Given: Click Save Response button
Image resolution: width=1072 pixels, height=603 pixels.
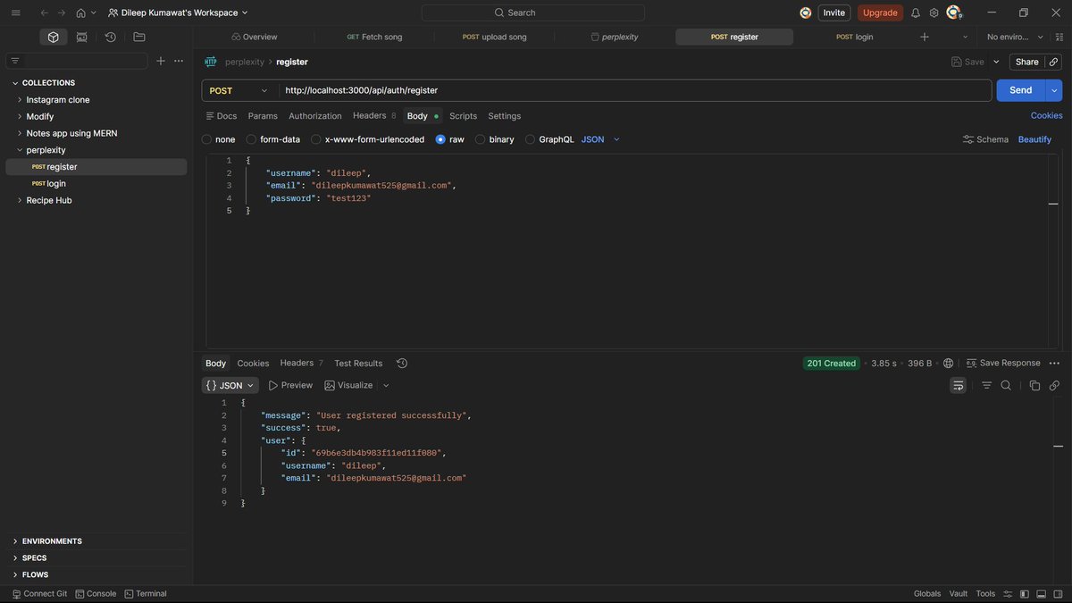Looking at the screenshot, I should tap(1003, 363).
